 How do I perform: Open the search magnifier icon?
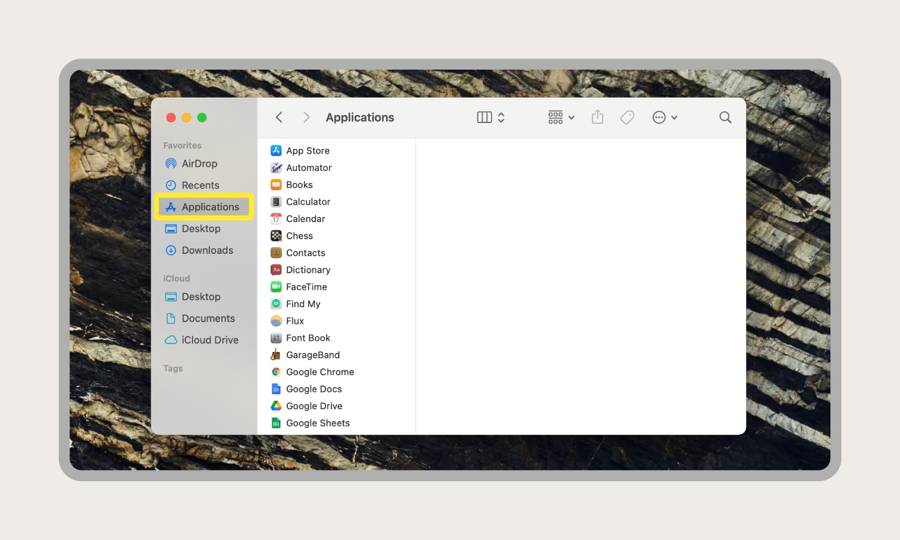point(725,118)
